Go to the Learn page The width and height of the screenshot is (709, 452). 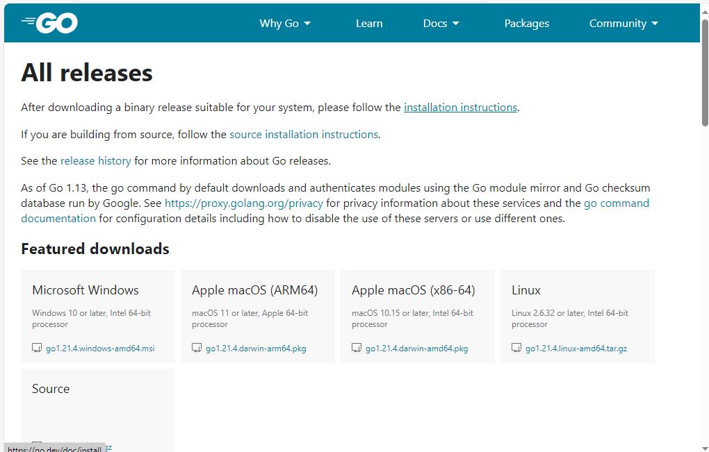pos(369,24)
